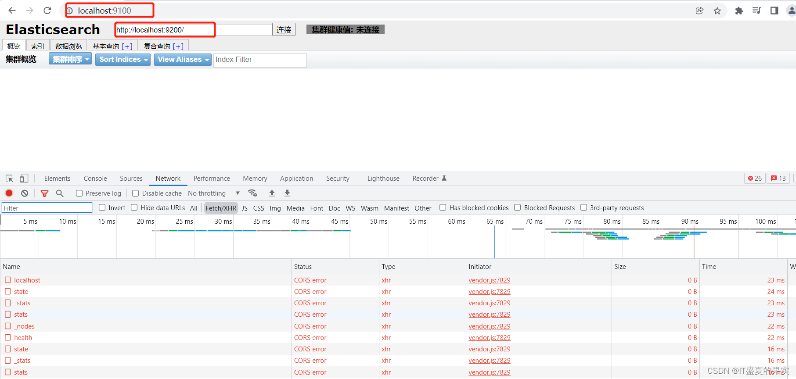Open vendor.js:7829 link in localhost row

pos(490,280)
